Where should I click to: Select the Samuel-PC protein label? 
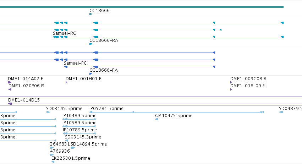point(75,63)
